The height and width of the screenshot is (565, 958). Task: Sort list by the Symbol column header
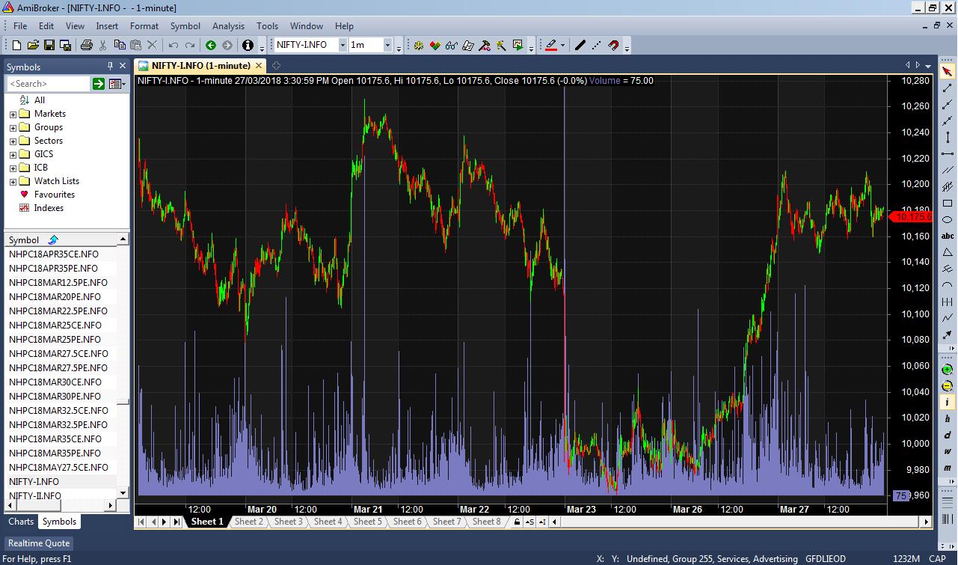tap(61, 239)
